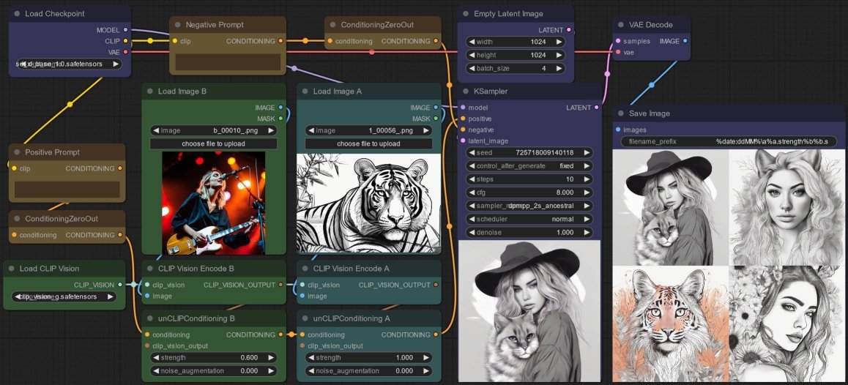Open the scheduler combo set to normal
Image resolution: width=848 pixels, height=385 pixels.
(x=529, y=219)
